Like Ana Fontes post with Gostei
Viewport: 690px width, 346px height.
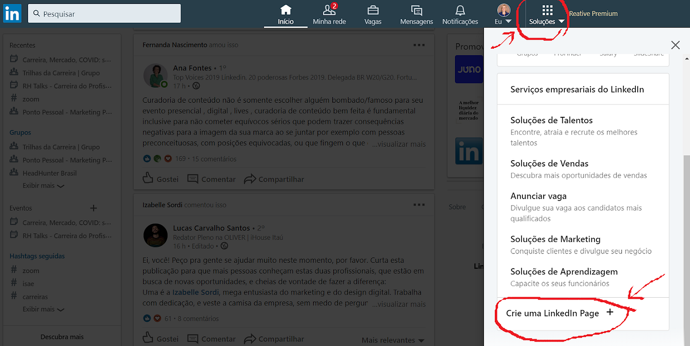click(x=161, y=179)
